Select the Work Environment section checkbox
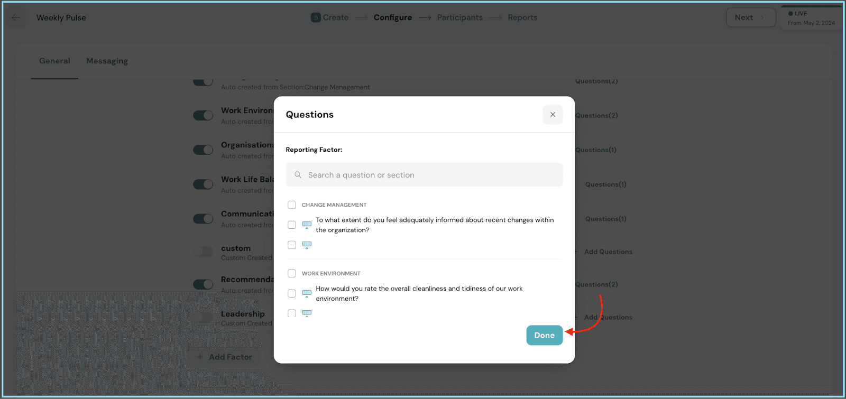This screenshot has height=399, width=846. tap(292, 274)
